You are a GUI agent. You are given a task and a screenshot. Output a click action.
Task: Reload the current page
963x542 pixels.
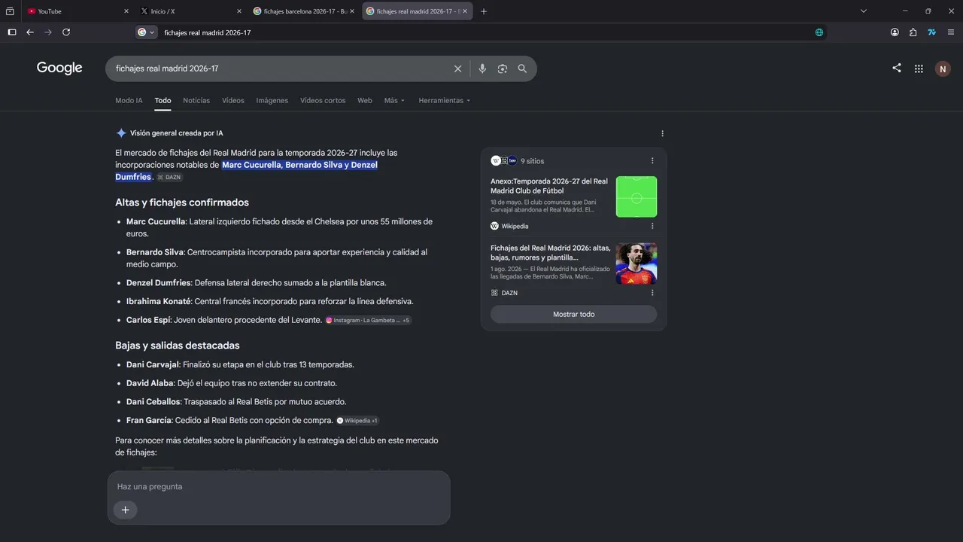tap(66, 32)
